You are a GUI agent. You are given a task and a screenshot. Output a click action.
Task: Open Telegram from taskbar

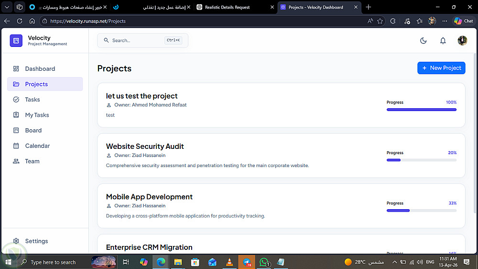(x=247, y=262)
